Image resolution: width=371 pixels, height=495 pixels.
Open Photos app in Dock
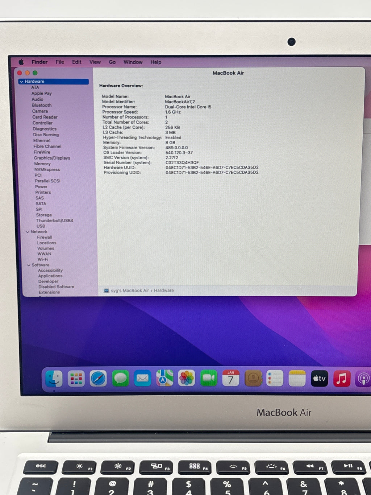187,378
